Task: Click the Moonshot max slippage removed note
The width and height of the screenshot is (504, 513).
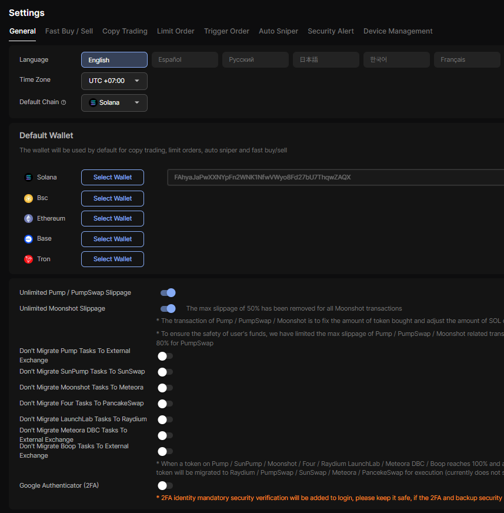Action: click(x=294, y=308)
